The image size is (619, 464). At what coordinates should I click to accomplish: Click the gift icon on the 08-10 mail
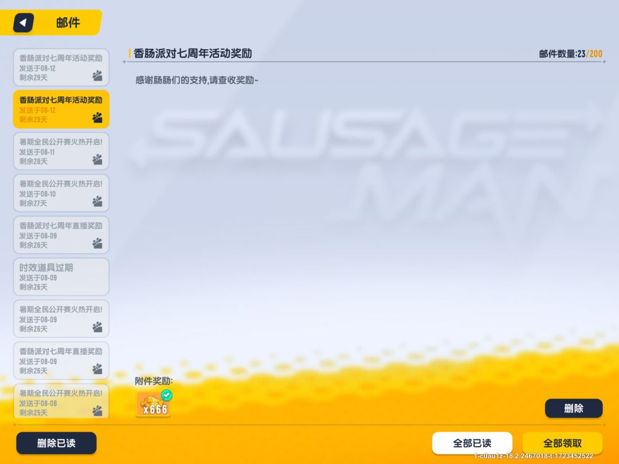(97, 201)
